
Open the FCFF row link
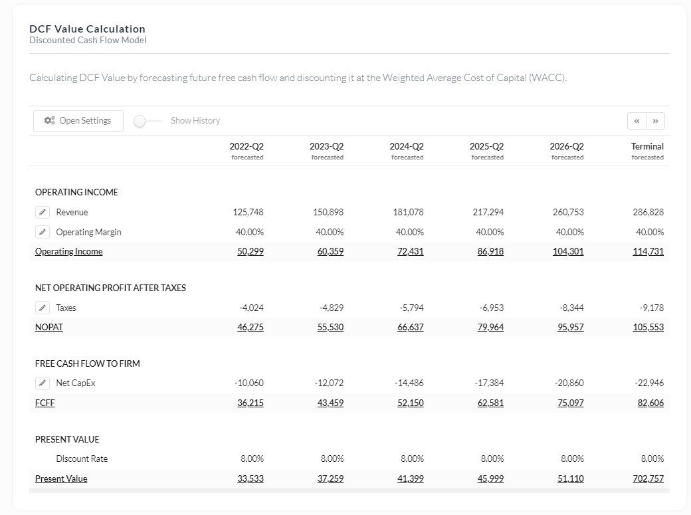coord(45,403)
